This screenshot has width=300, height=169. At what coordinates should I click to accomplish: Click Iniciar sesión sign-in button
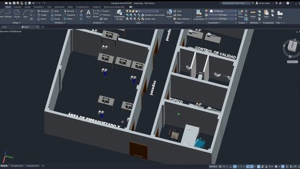pyautogui.click(x=263, y=3)
